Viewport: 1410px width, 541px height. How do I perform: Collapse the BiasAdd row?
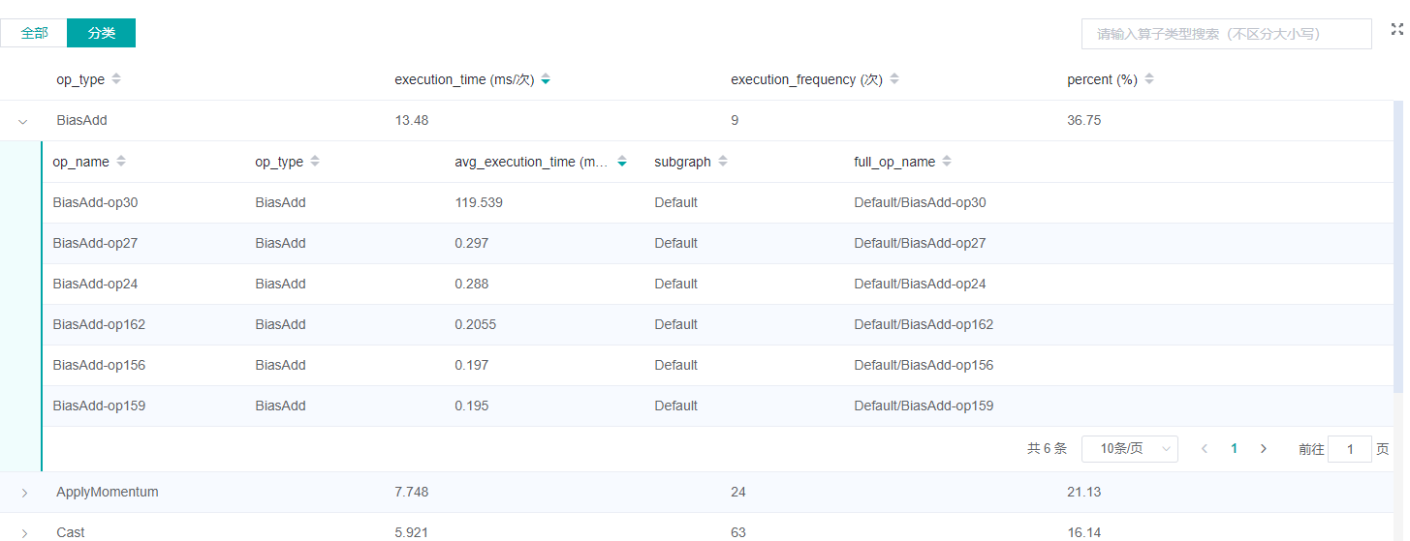click(x=23, y=121)
